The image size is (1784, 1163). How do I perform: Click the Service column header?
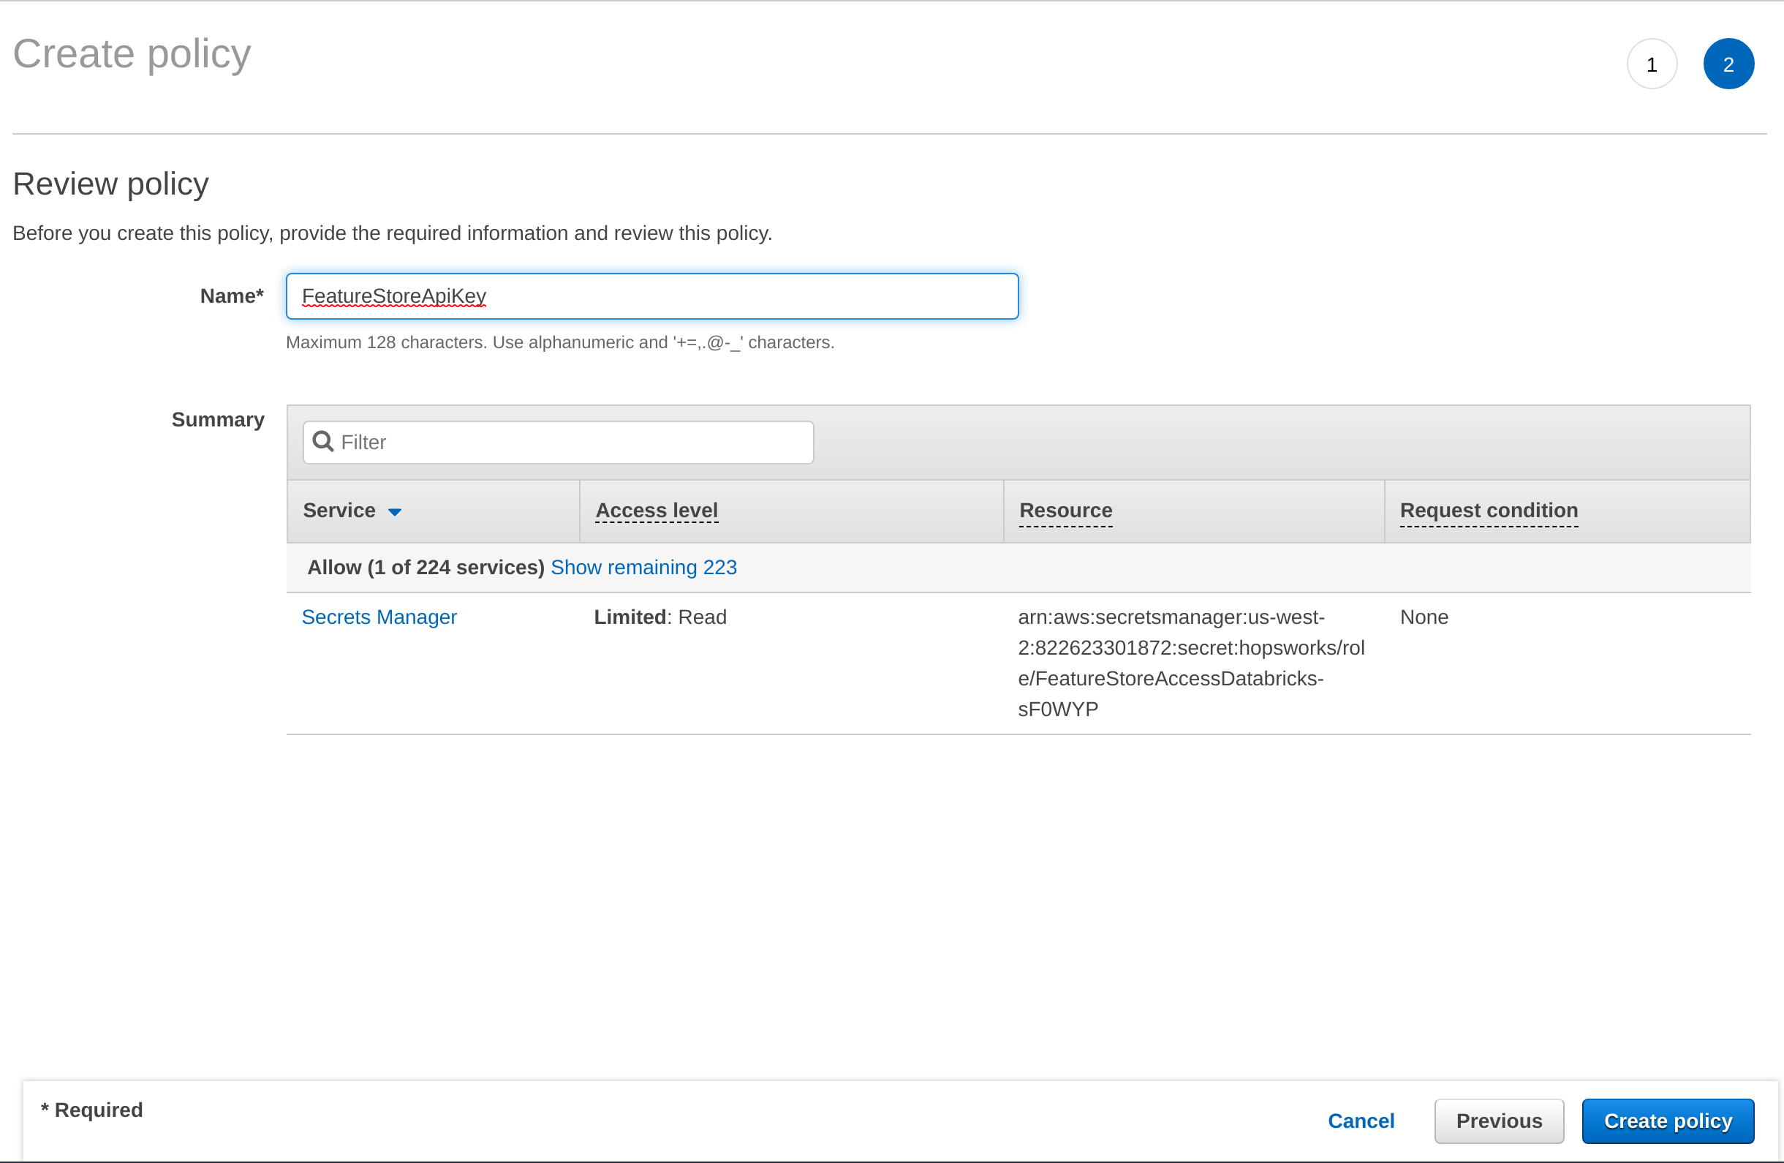click(x=339, y=511)
